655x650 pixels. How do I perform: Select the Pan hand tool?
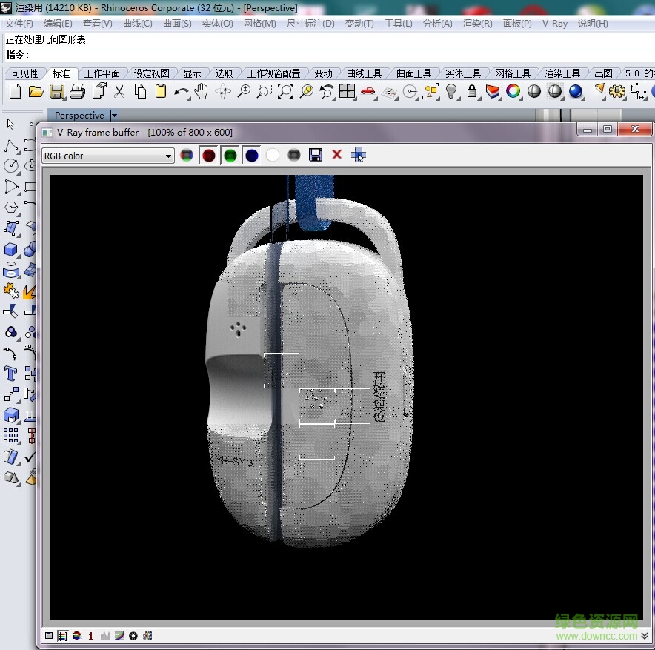pos(202,91)
